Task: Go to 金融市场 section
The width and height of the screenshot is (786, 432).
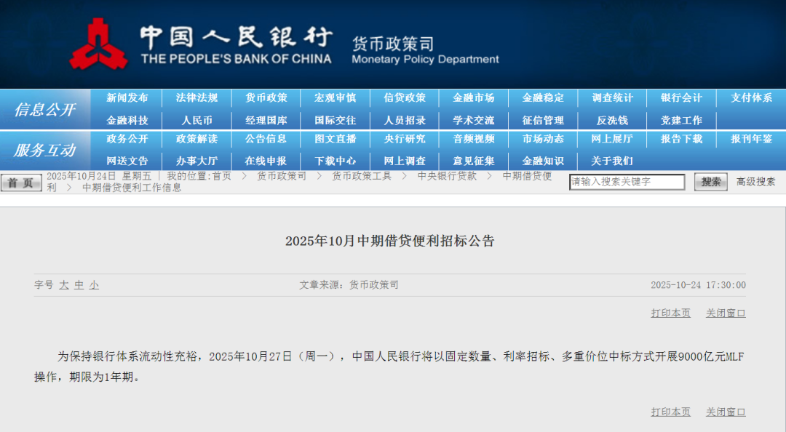Action: pos(473,97)
